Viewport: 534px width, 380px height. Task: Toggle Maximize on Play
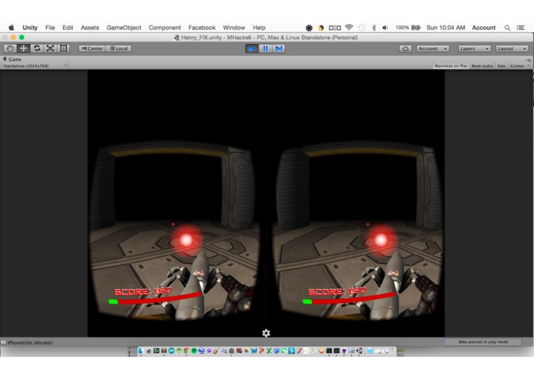(x=451, y=66)
